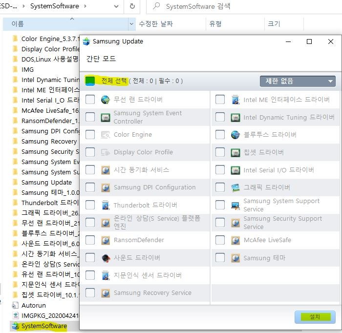Tick the 무선 랜 드라이버 checkbox
Image resolution: width=342 pixels, height=333 pixels.
pos(90,100)
